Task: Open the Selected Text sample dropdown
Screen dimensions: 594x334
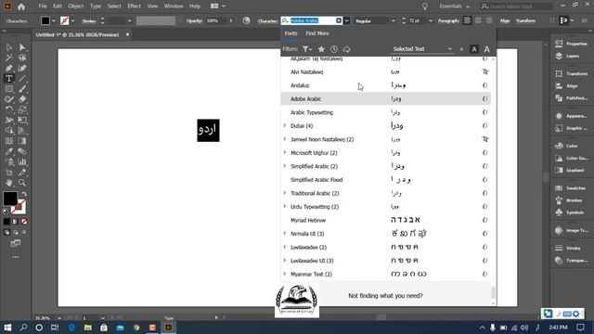Action: (x=422, y=49)
